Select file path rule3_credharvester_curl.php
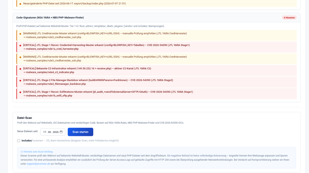The image size is (309, 173). point(54,37)
